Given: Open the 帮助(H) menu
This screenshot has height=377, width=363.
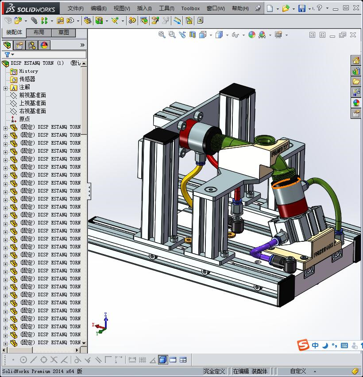Looking at the screenshot, I should coord(240,8).
